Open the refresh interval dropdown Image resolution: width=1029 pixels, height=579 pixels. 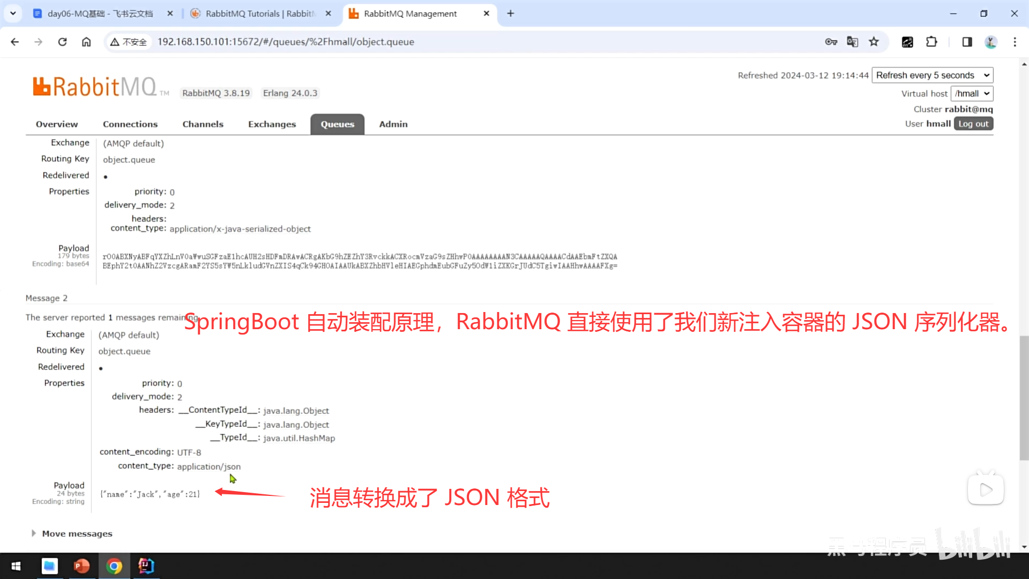[932, 75]
